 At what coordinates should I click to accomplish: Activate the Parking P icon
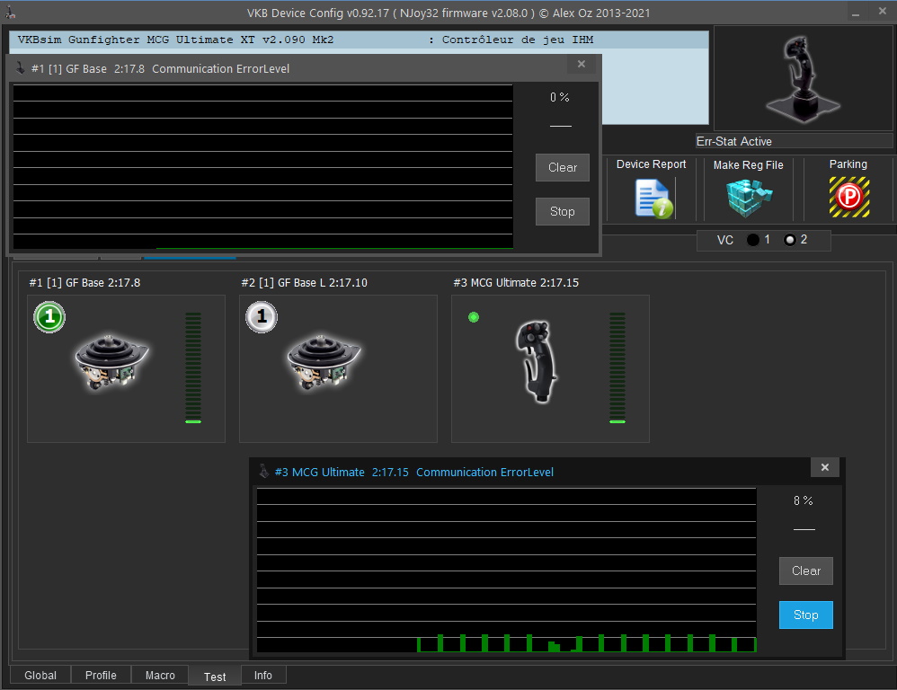pos(849,198)
